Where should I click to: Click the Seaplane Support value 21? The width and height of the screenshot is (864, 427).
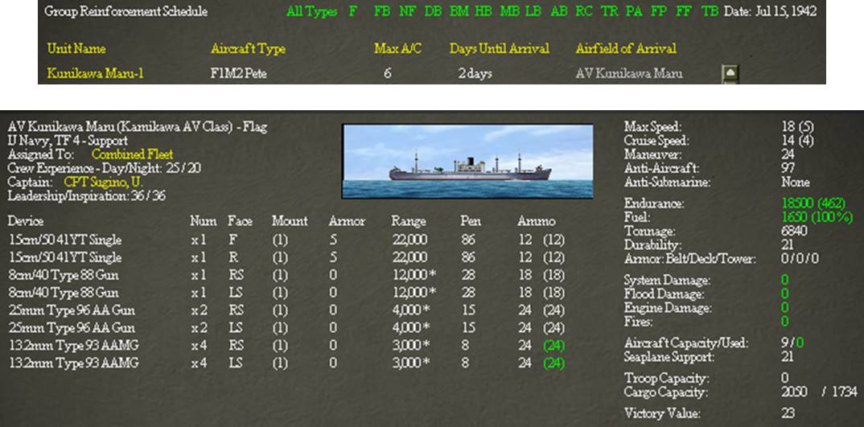tap(788, 356)
